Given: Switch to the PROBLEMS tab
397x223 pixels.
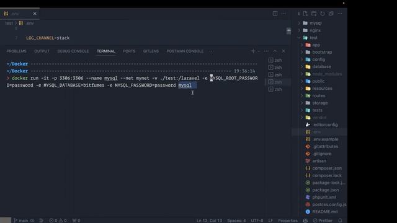Looking at the screenshot, I should point(17,51).
